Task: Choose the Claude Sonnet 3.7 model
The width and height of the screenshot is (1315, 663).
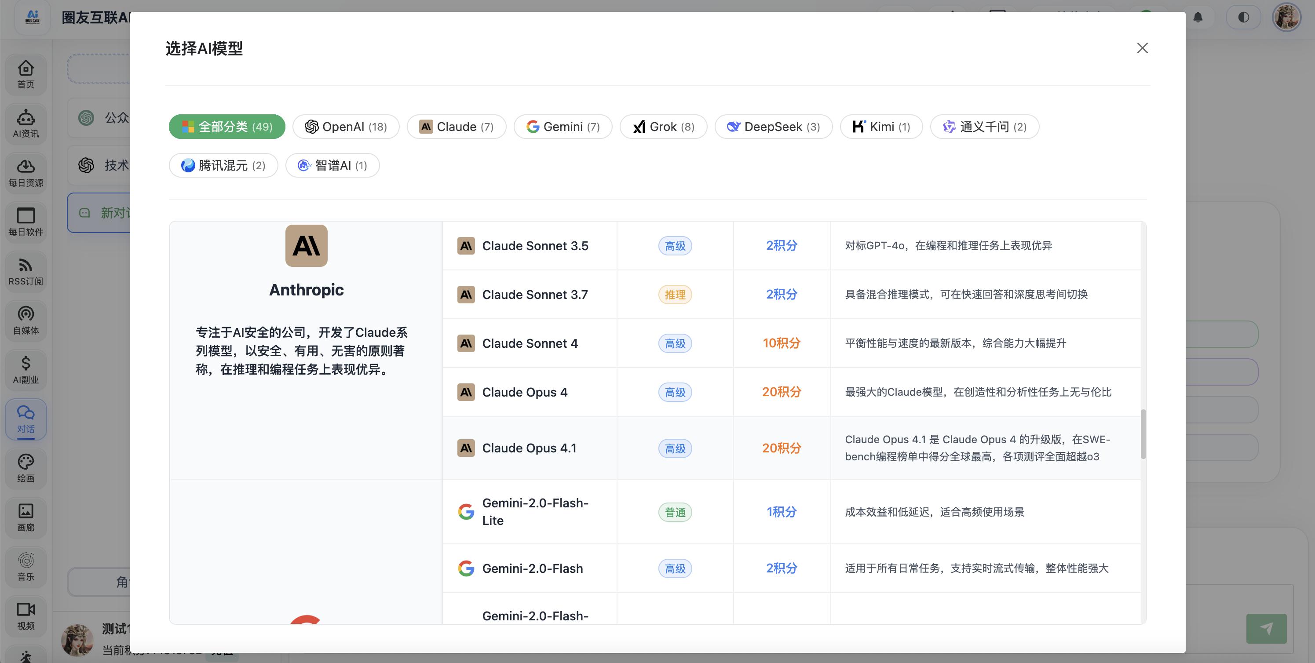Action: pos(792,295)
